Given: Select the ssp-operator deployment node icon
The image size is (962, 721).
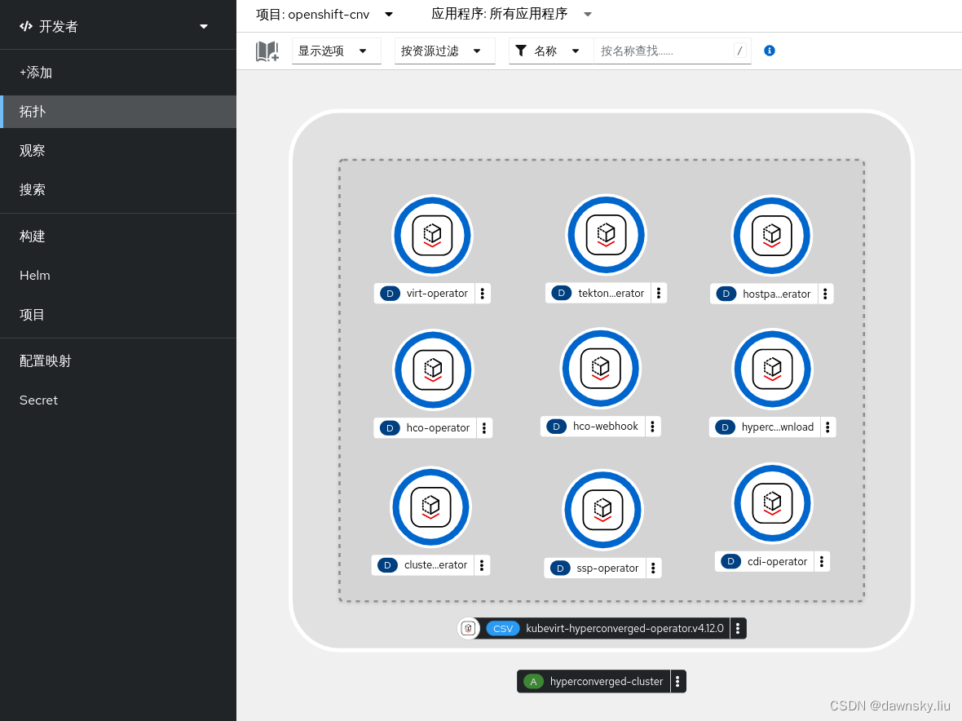Looking at the screenshot, I should [602, 509].
